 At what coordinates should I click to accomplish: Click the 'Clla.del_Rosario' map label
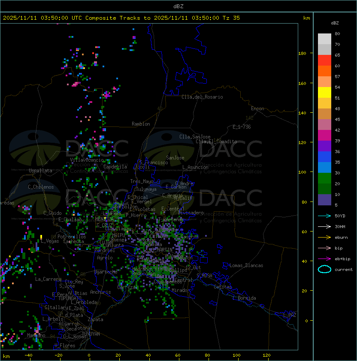[202, 97]
